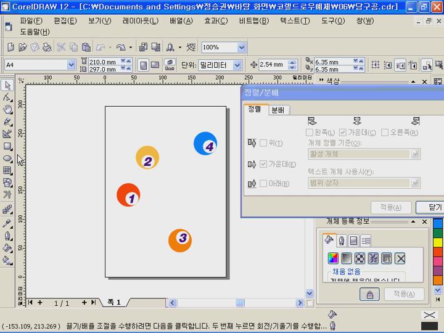Click the Print icon
Screen dimensions: 444x333
[x=47, y=47]
